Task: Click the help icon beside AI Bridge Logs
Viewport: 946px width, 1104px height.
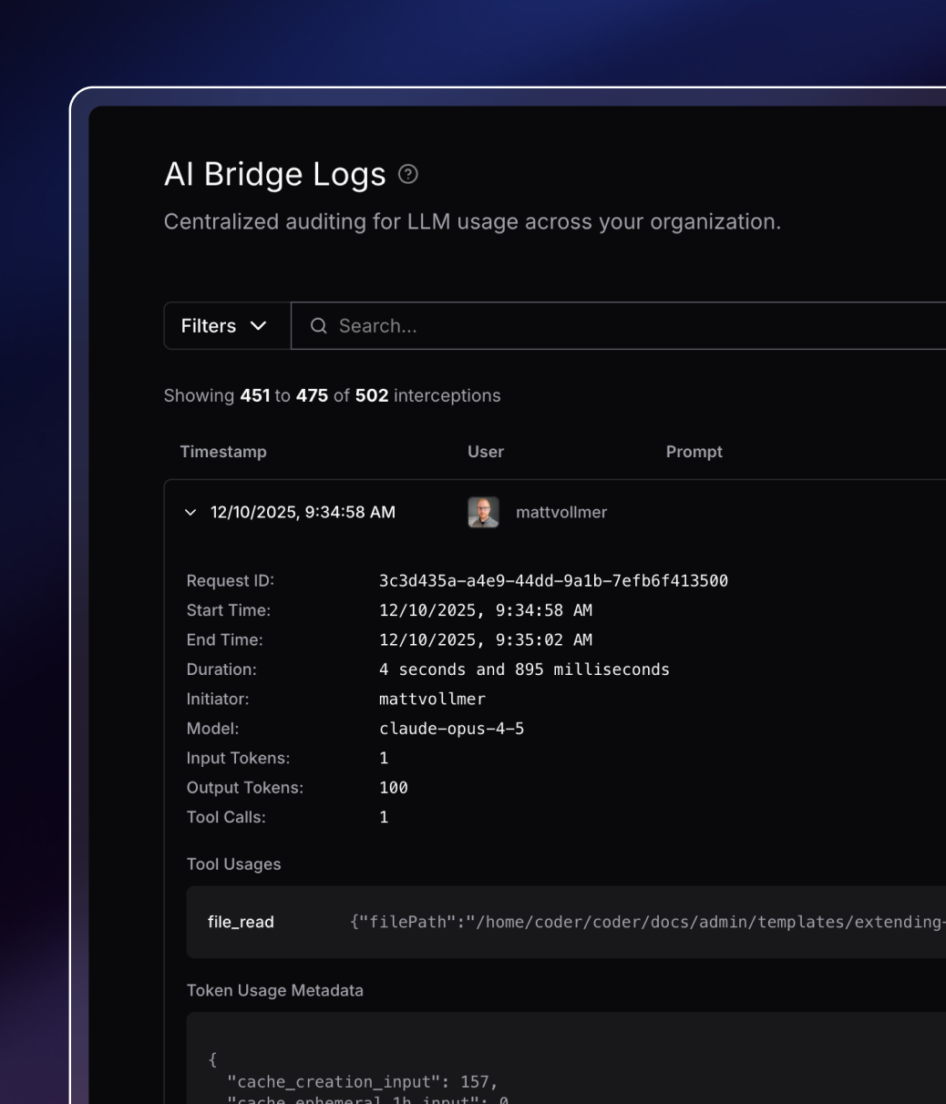Action: (x=407, y=175)
